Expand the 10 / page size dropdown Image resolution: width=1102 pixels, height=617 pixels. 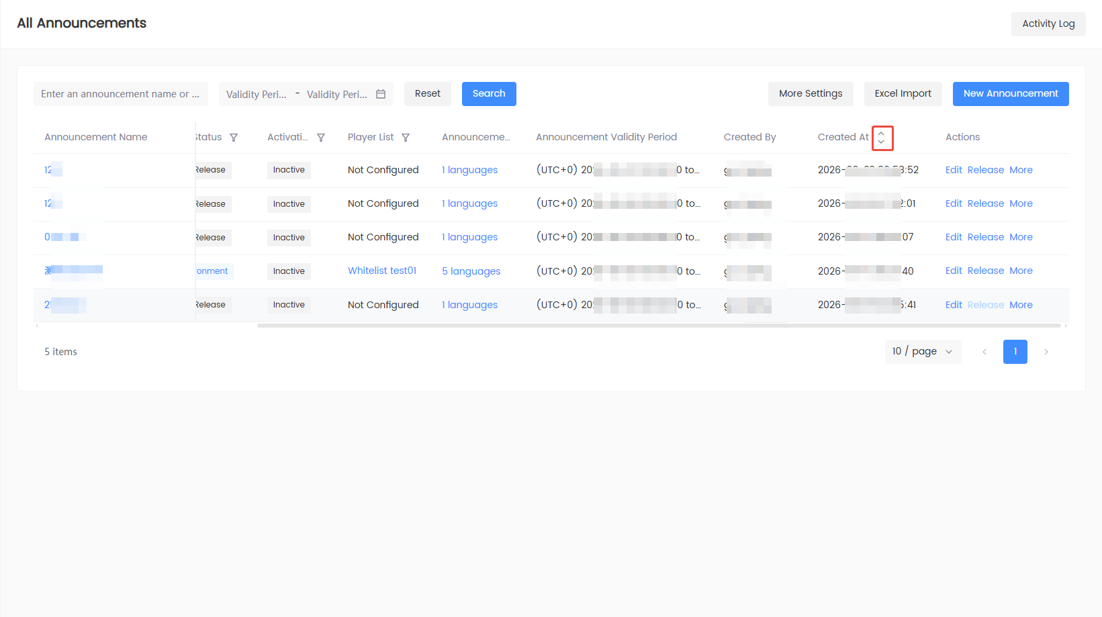tap(923, 352)
